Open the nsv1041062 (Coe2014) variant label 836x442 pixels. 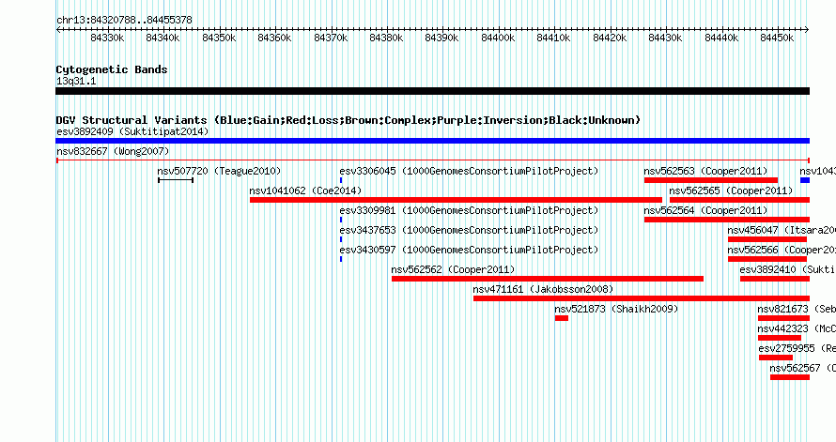point(305,191)
